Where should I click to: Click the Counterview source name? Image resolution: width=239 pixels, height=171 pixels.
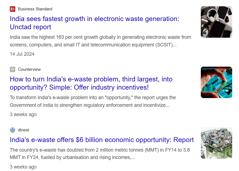pos(29,69)
